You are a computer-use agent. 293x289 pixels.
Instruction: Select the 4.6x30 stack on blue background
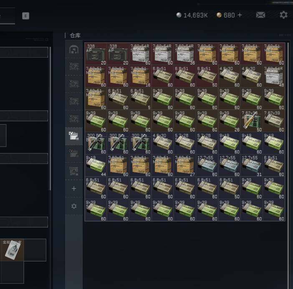coord(162,143)
